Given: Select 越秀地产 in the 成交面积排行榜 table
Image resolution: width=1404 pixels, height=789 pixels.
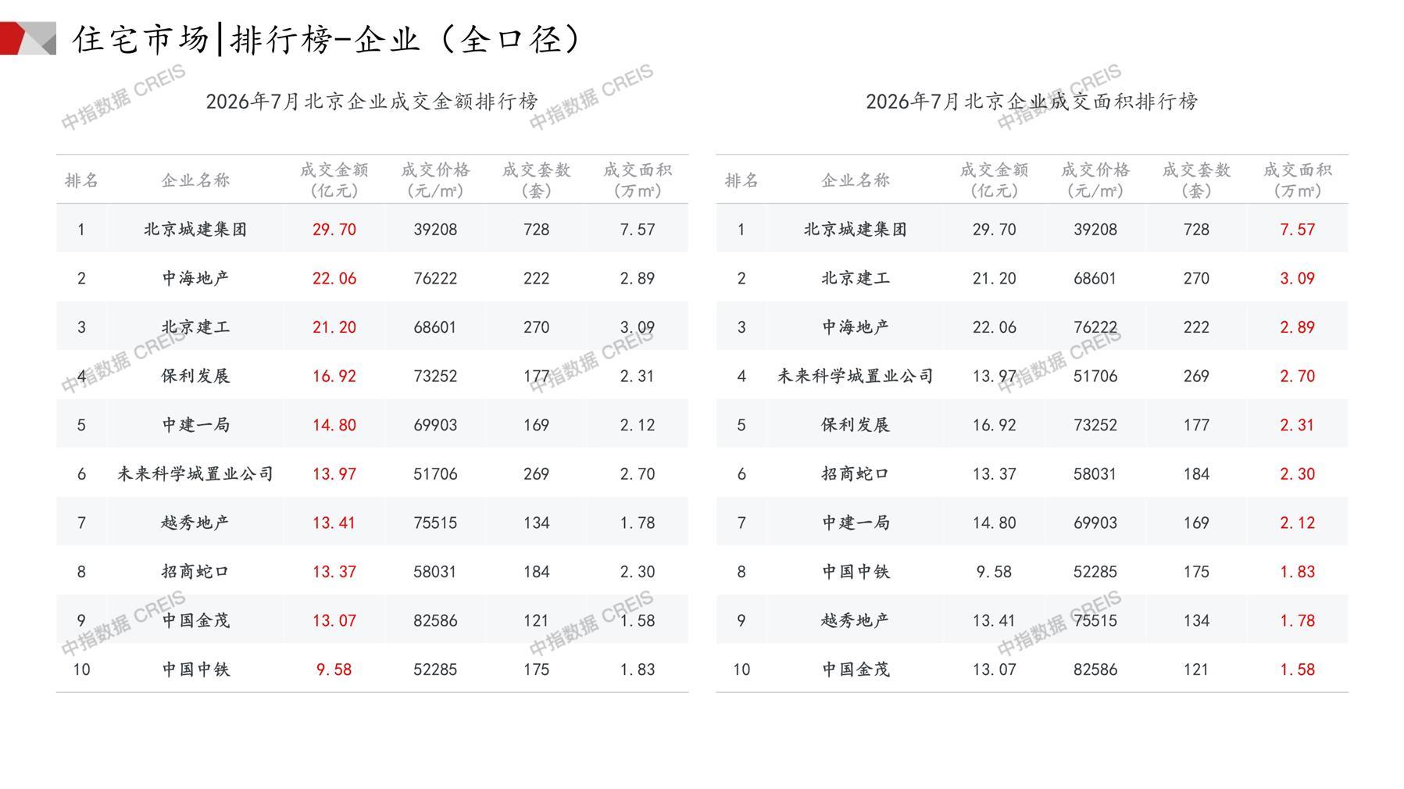Looking at the screenshot, I should click(x=856, y=620).
